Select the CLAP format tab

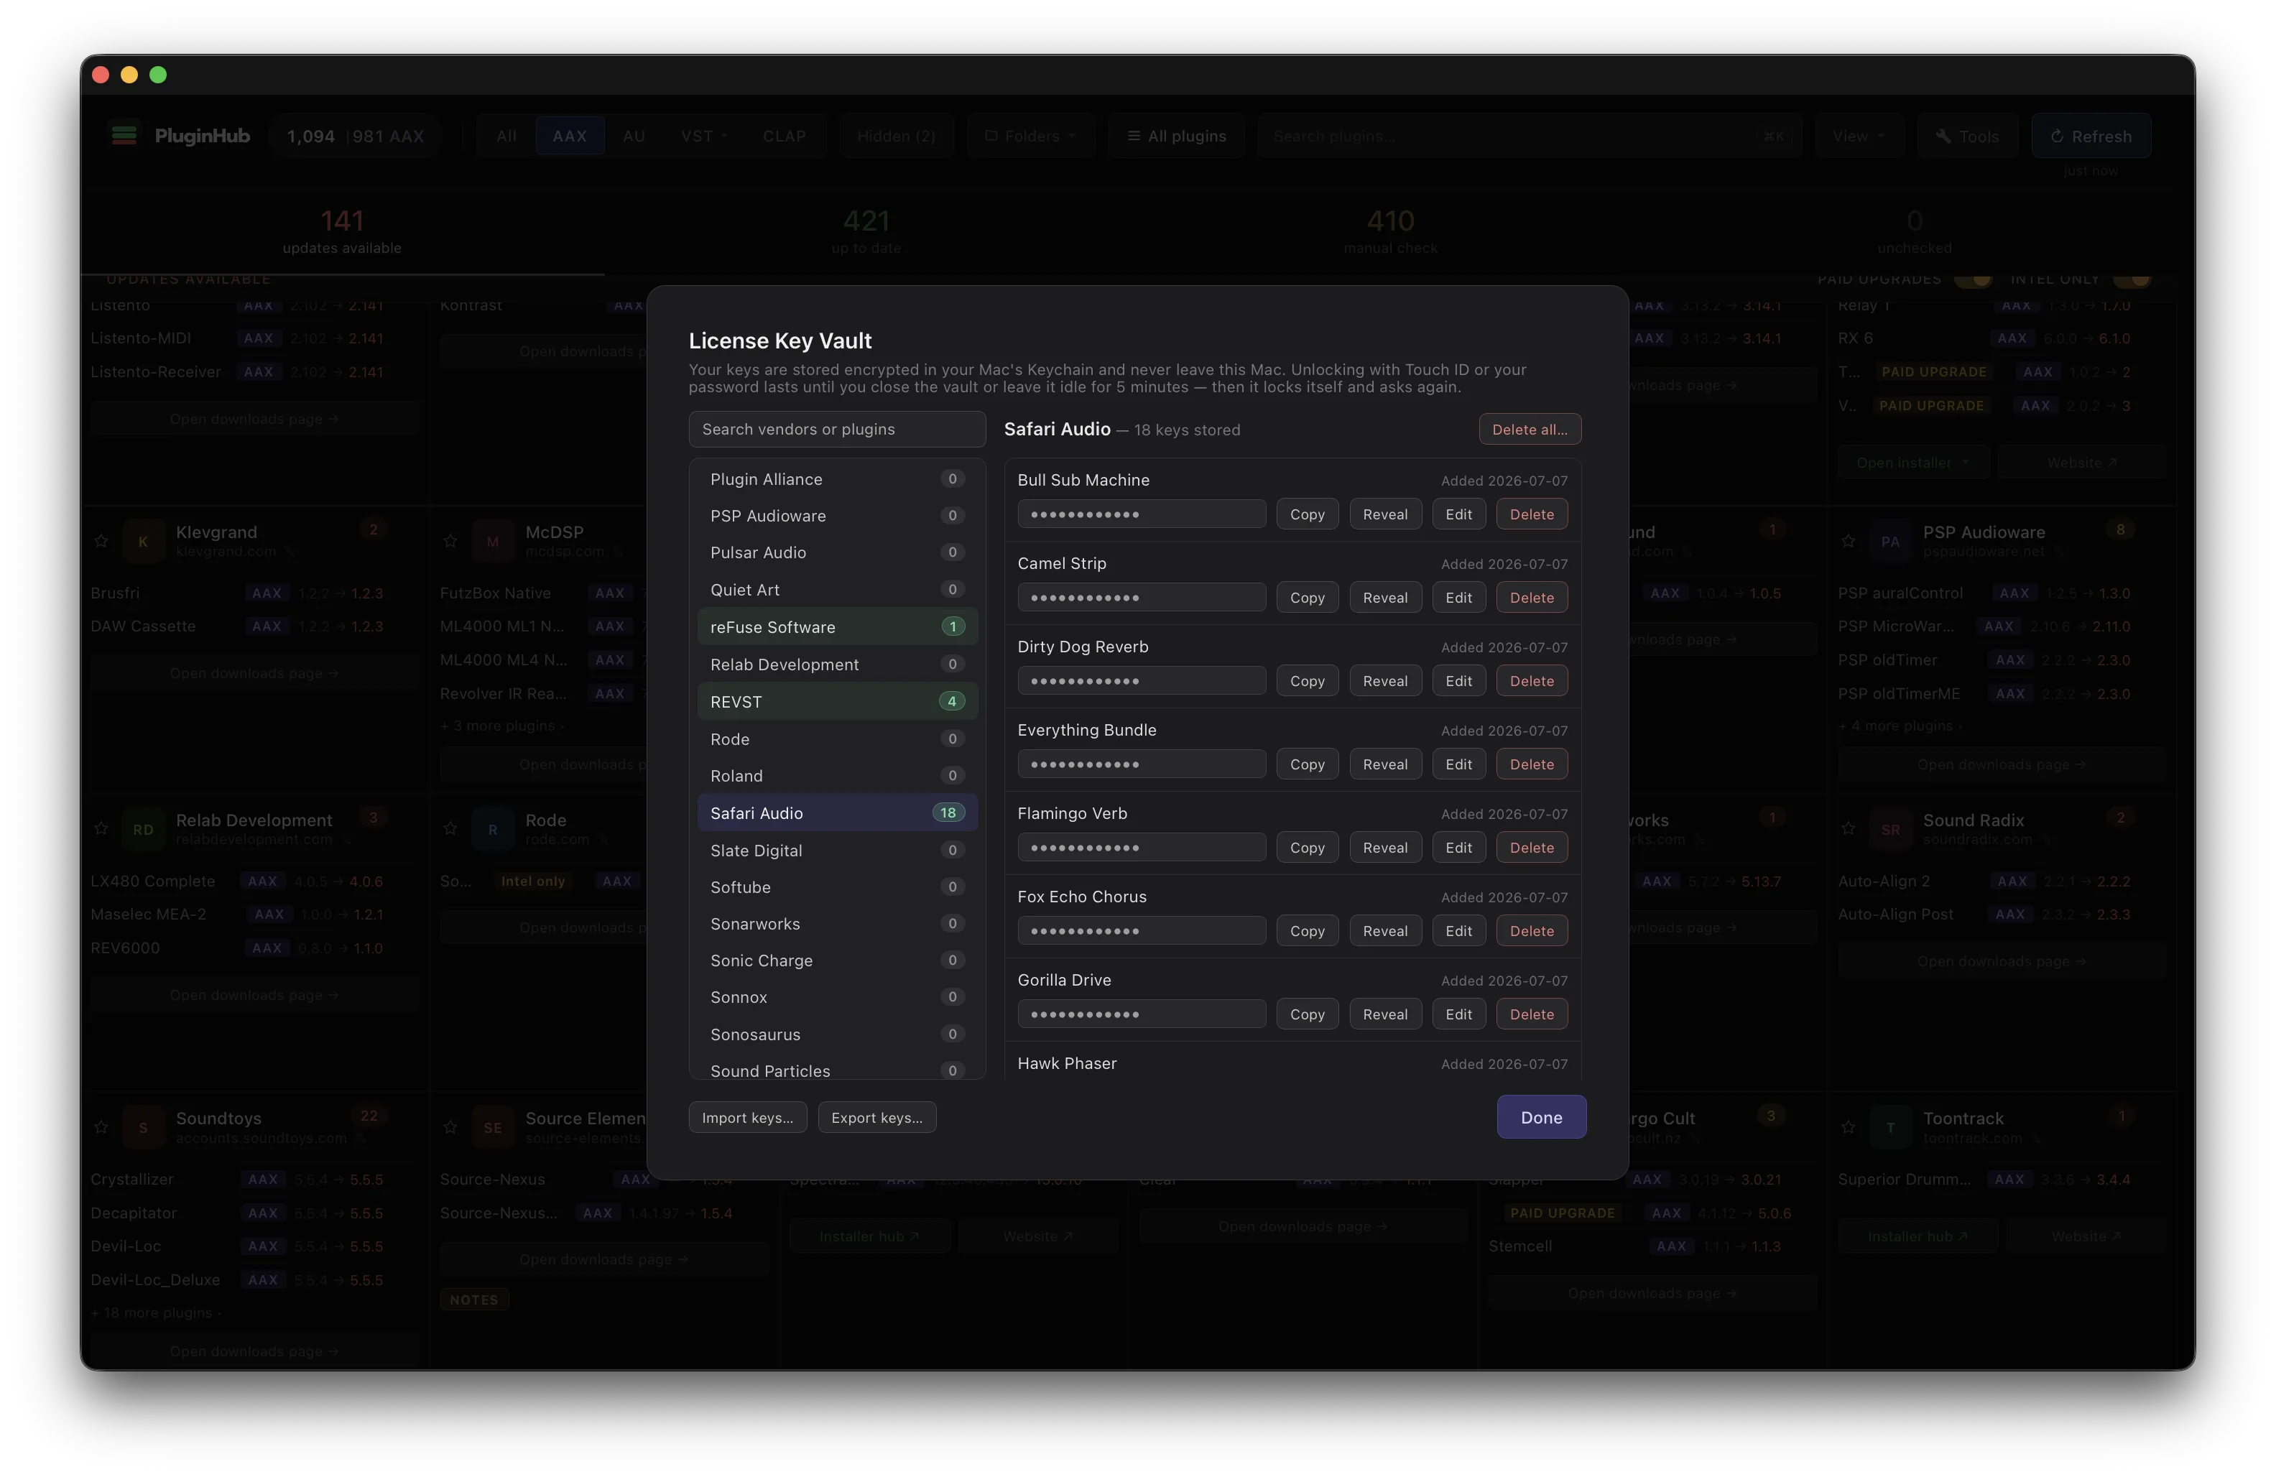pyautogui.click(x=784, y=136)
